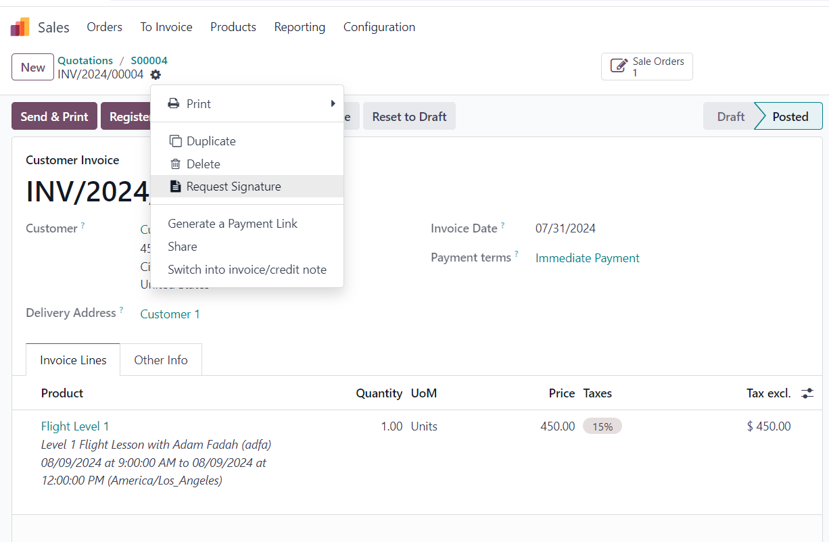
Task: Click help mark beside Payment terms
Action: [517, 254]
